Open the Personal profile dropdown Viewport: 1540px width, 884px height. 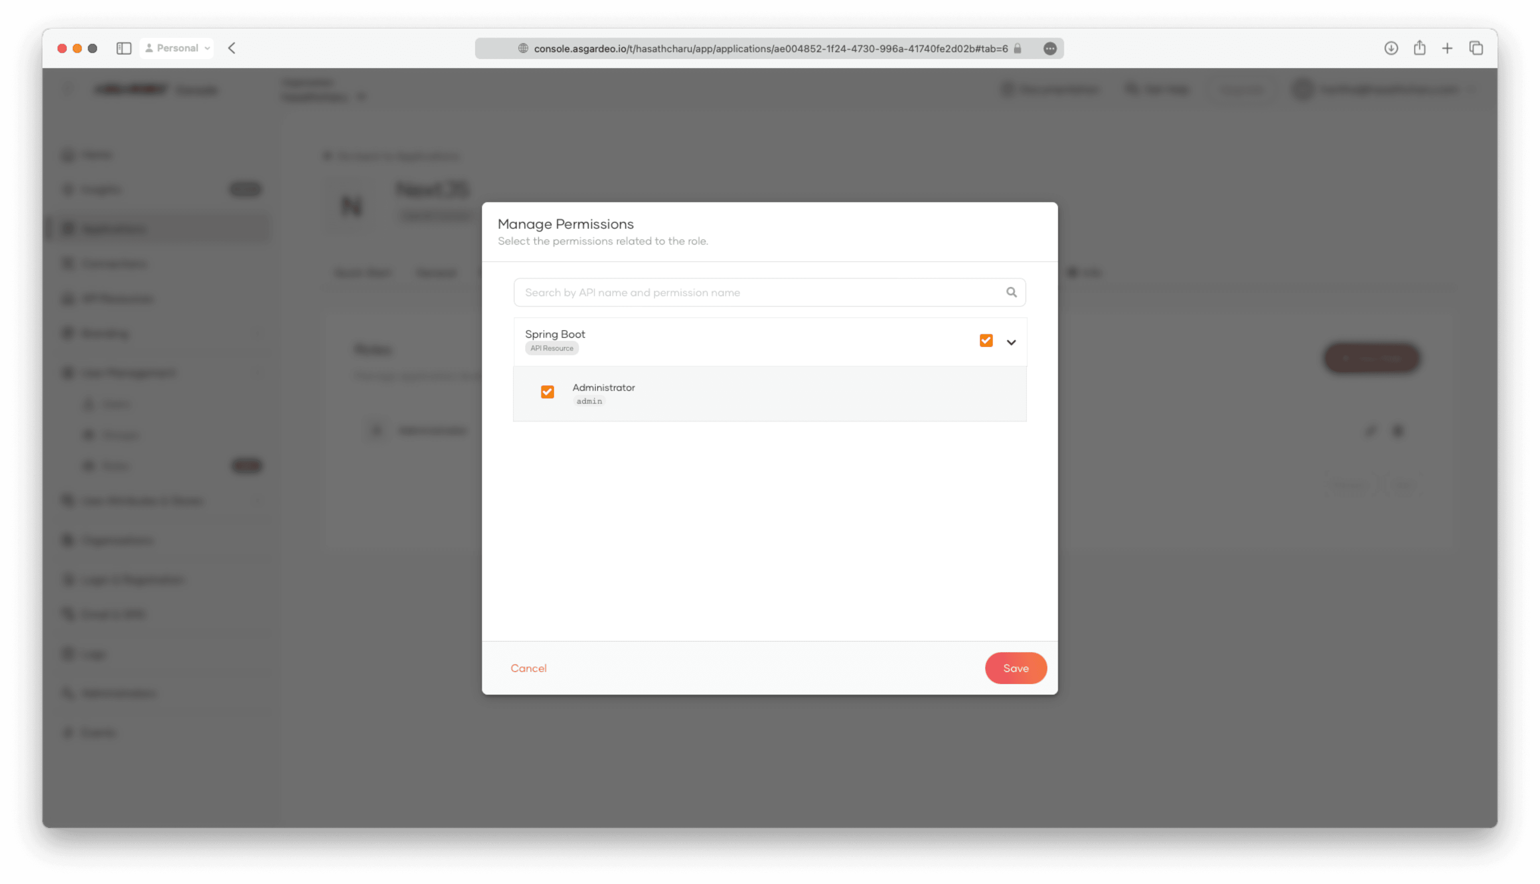click(177, 48)
